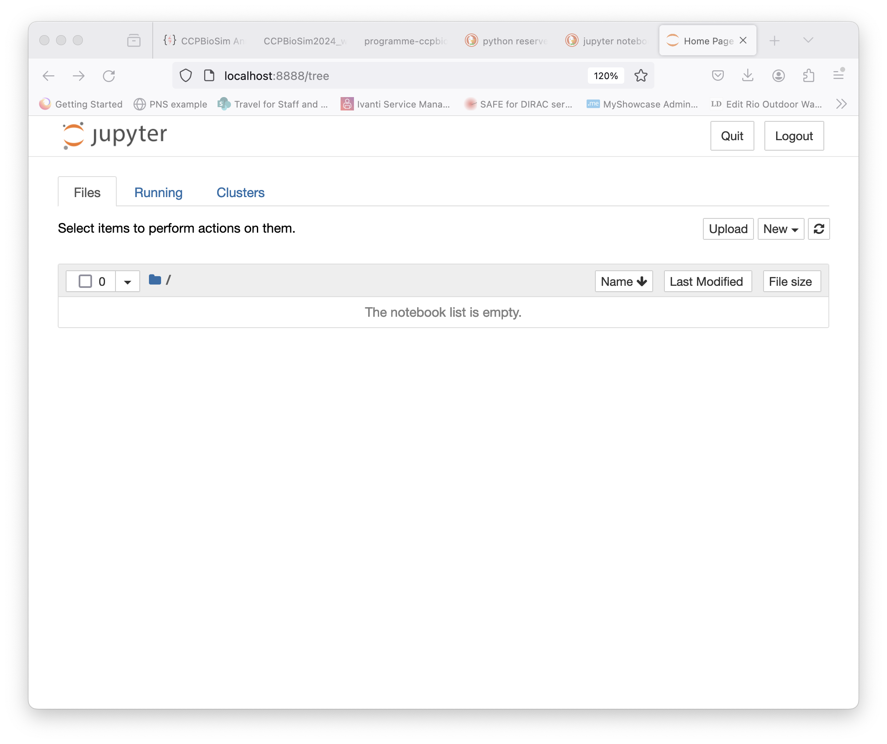Viewport: 887px width, 744px height.
Task: Switch to the jupyter notebo browser tab
Action: tap(607, 41)
